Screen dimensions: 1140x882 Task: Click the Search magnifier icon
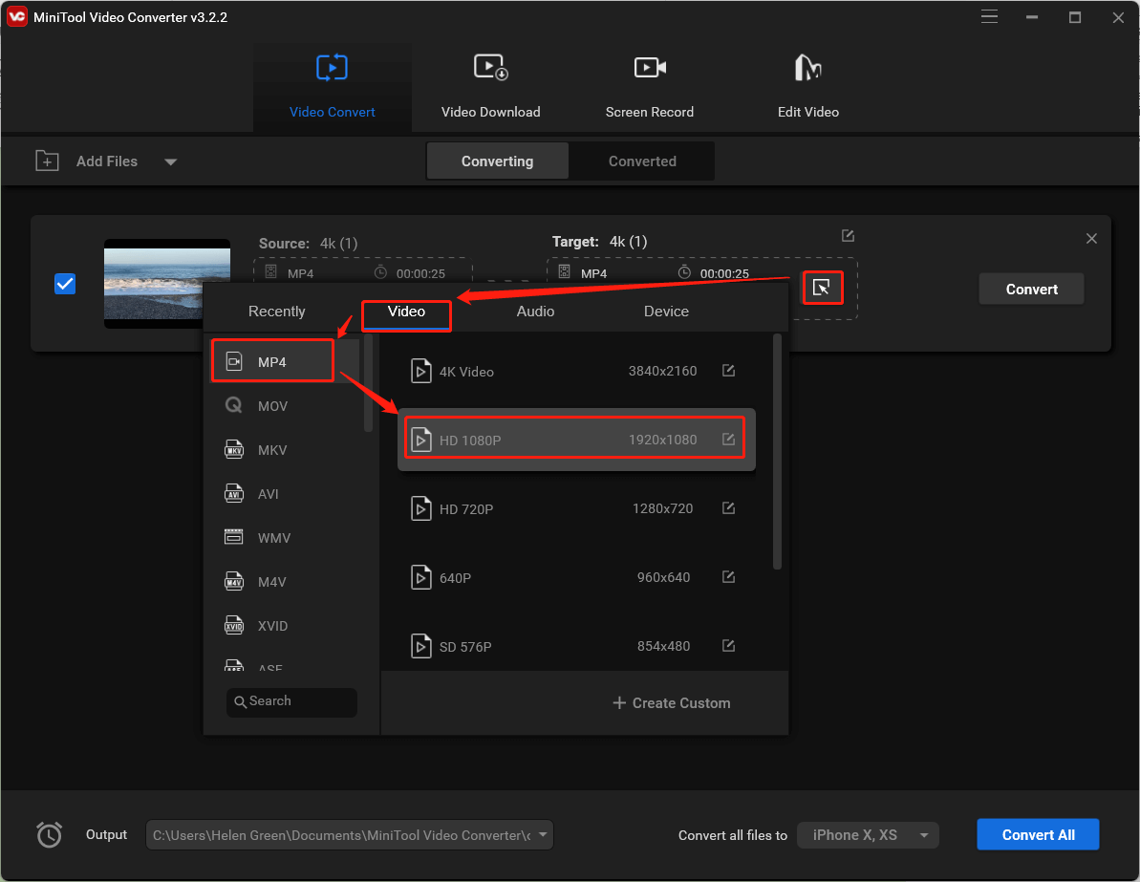pos(240,701)
